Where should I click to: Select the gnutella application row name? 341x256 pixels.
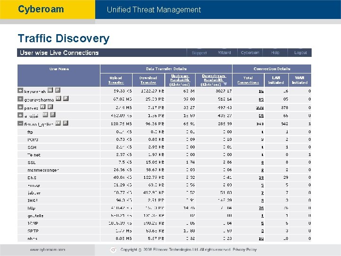coord(36,216)
